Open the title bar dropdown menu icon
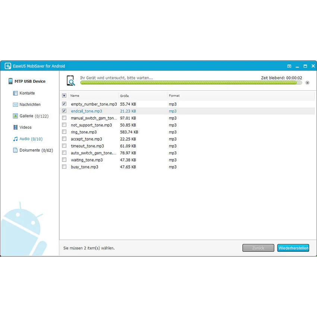 (289, 66)
